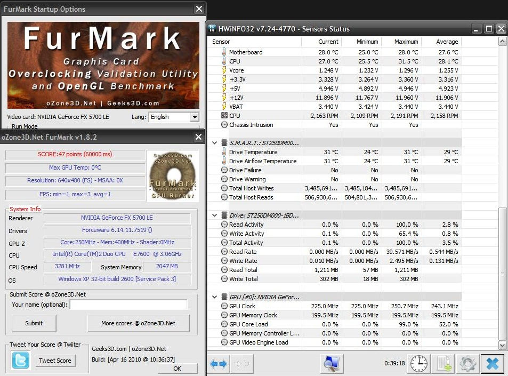The width and height of the screenshot is (508, 376).
Task: Click the S.M.A.R.T. drive chip icon
Action: (x=224, y=142)
